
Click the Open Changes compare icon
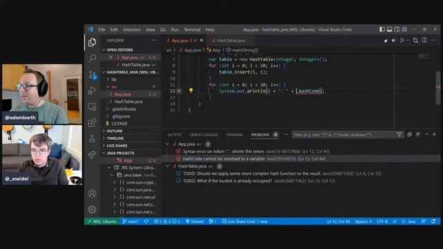[415, 40]
